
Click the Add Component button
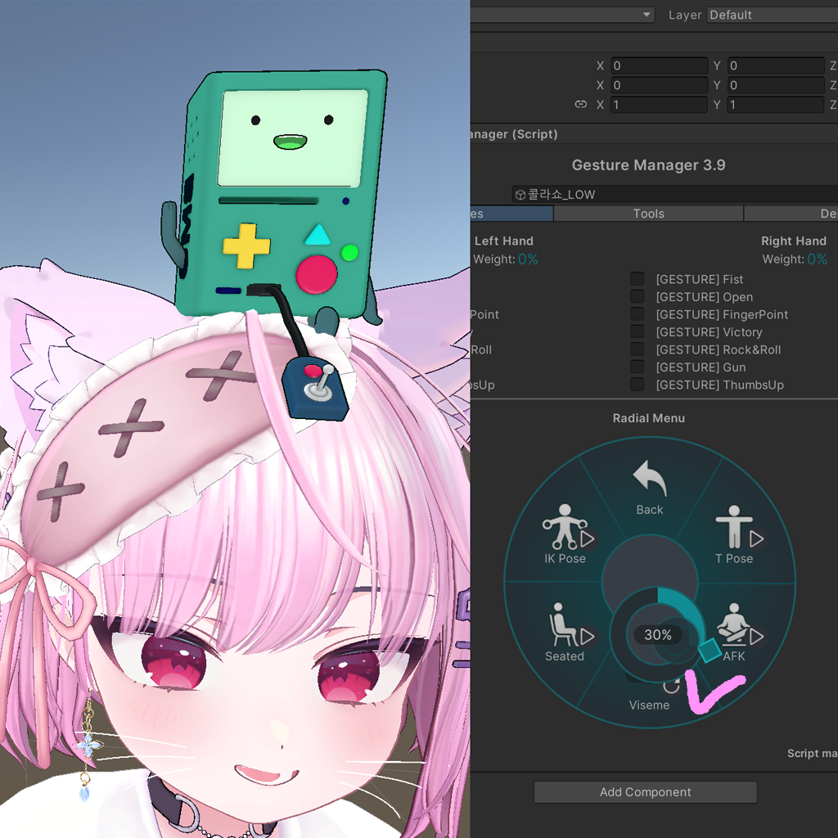tap(645, 792)
